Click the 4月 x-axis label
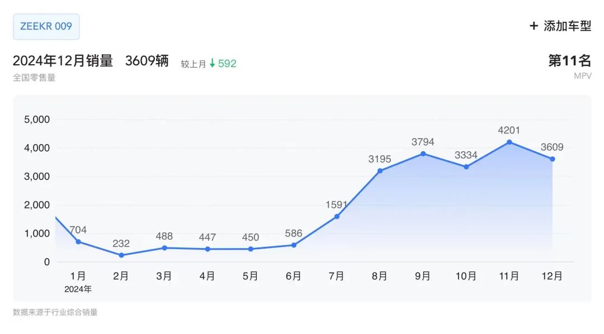The width and height of the screenshot is (604, 334). click(x=207, y=276)
